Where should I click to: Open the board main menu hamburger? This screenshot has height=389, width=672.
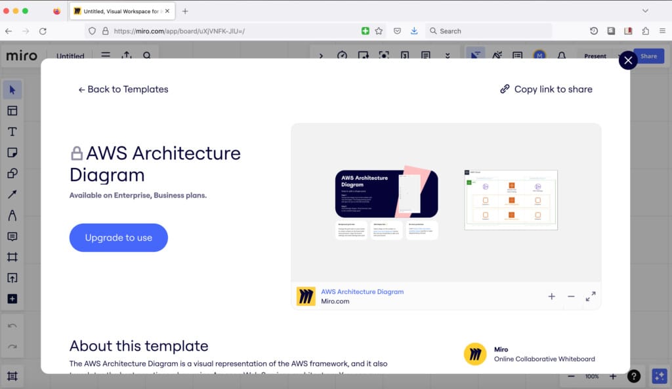106,55
